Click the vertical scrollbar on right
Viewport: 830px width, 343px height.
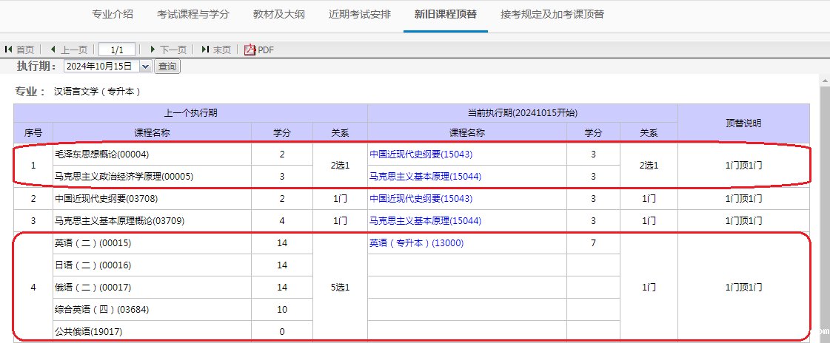click(824, 207)
